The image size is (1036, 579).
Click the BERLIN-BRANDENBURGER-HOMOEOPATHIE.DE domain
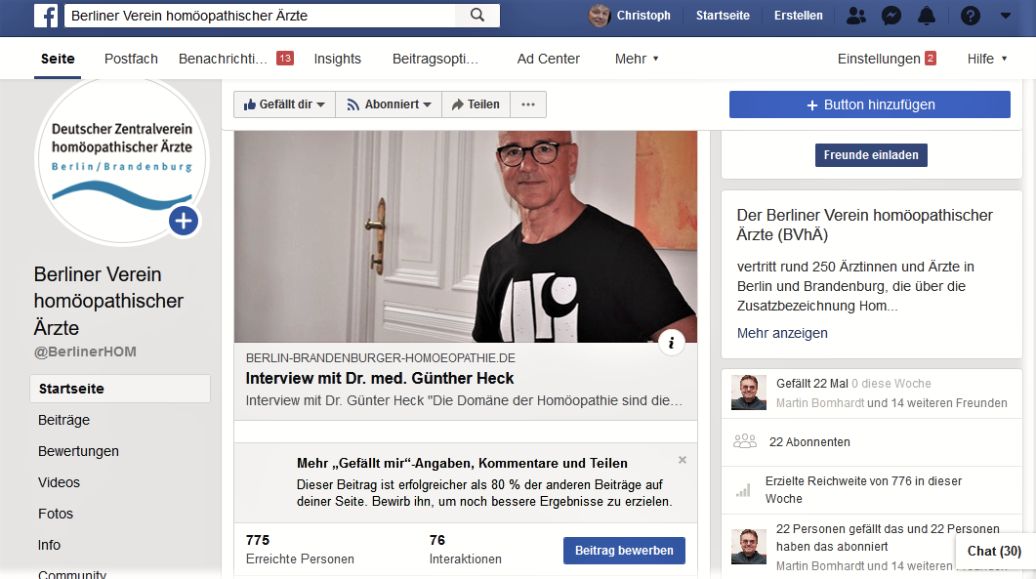(381, 358)
